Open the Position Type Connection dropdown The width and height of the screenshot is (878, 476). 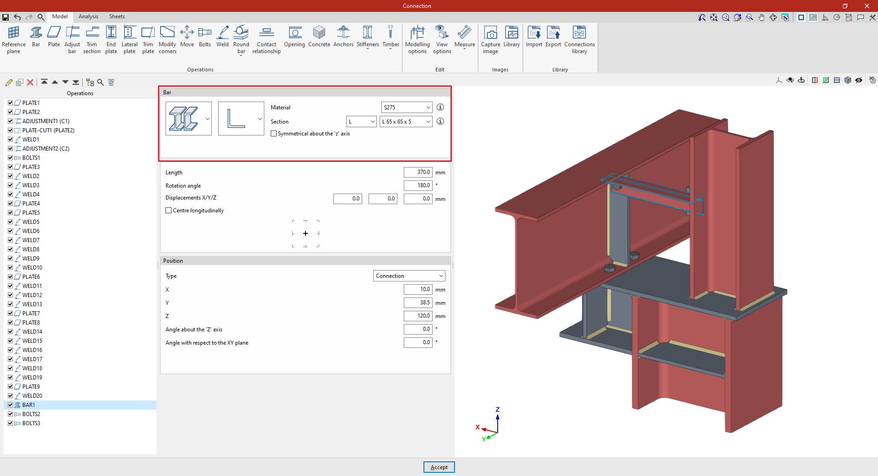tap(409, 276)
